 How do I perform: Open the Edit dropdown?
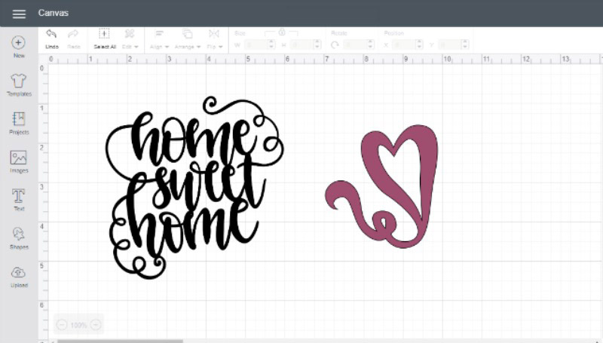pyautogui.click(x=130, y=39)
